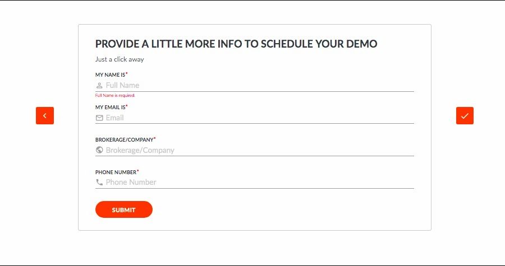Focus the Email input field

(x=258, y=118)
